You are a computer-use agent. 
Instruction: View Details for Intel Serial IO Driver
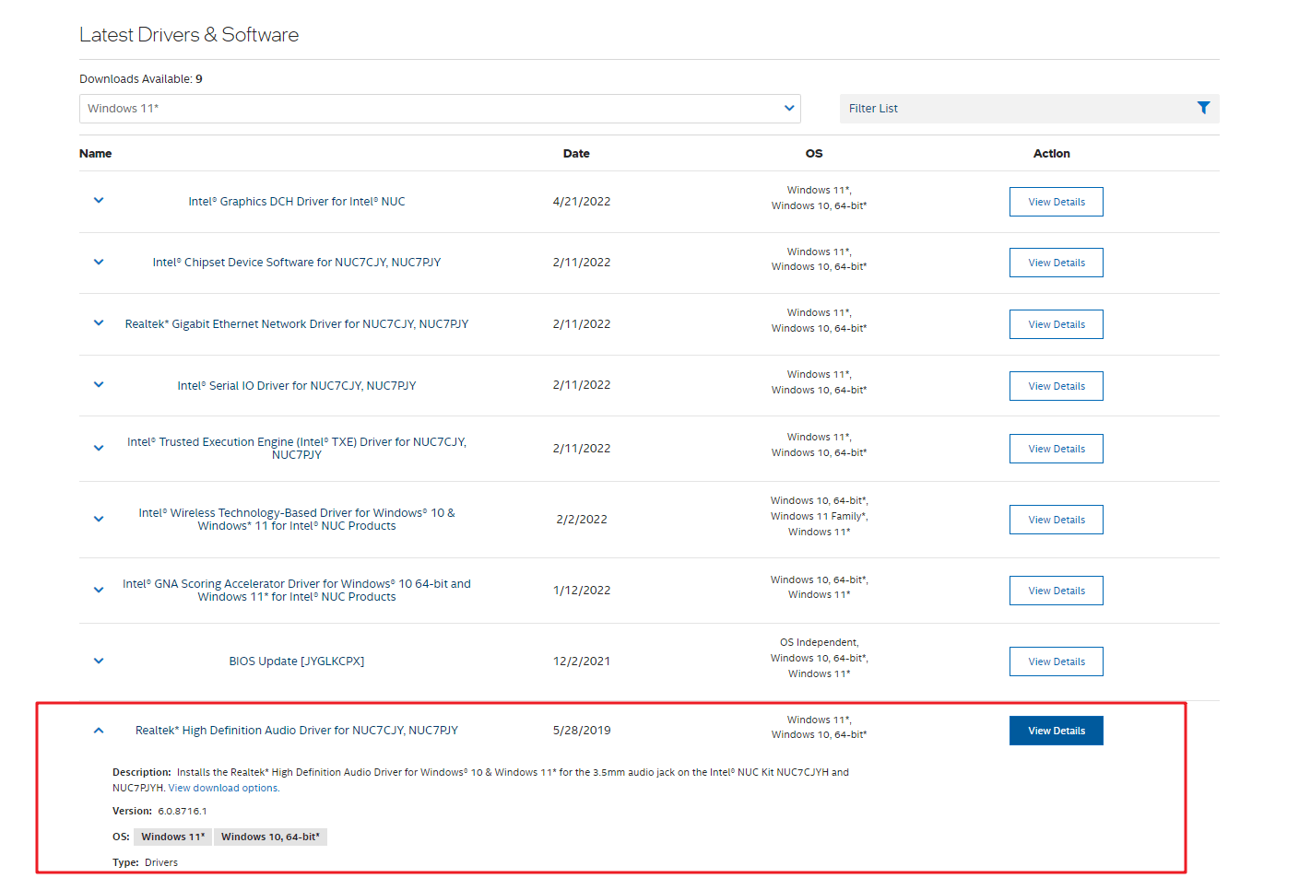coord(1057,386)
